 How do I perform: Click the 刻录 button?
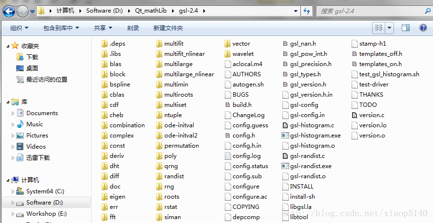click(x=133, y=28)
